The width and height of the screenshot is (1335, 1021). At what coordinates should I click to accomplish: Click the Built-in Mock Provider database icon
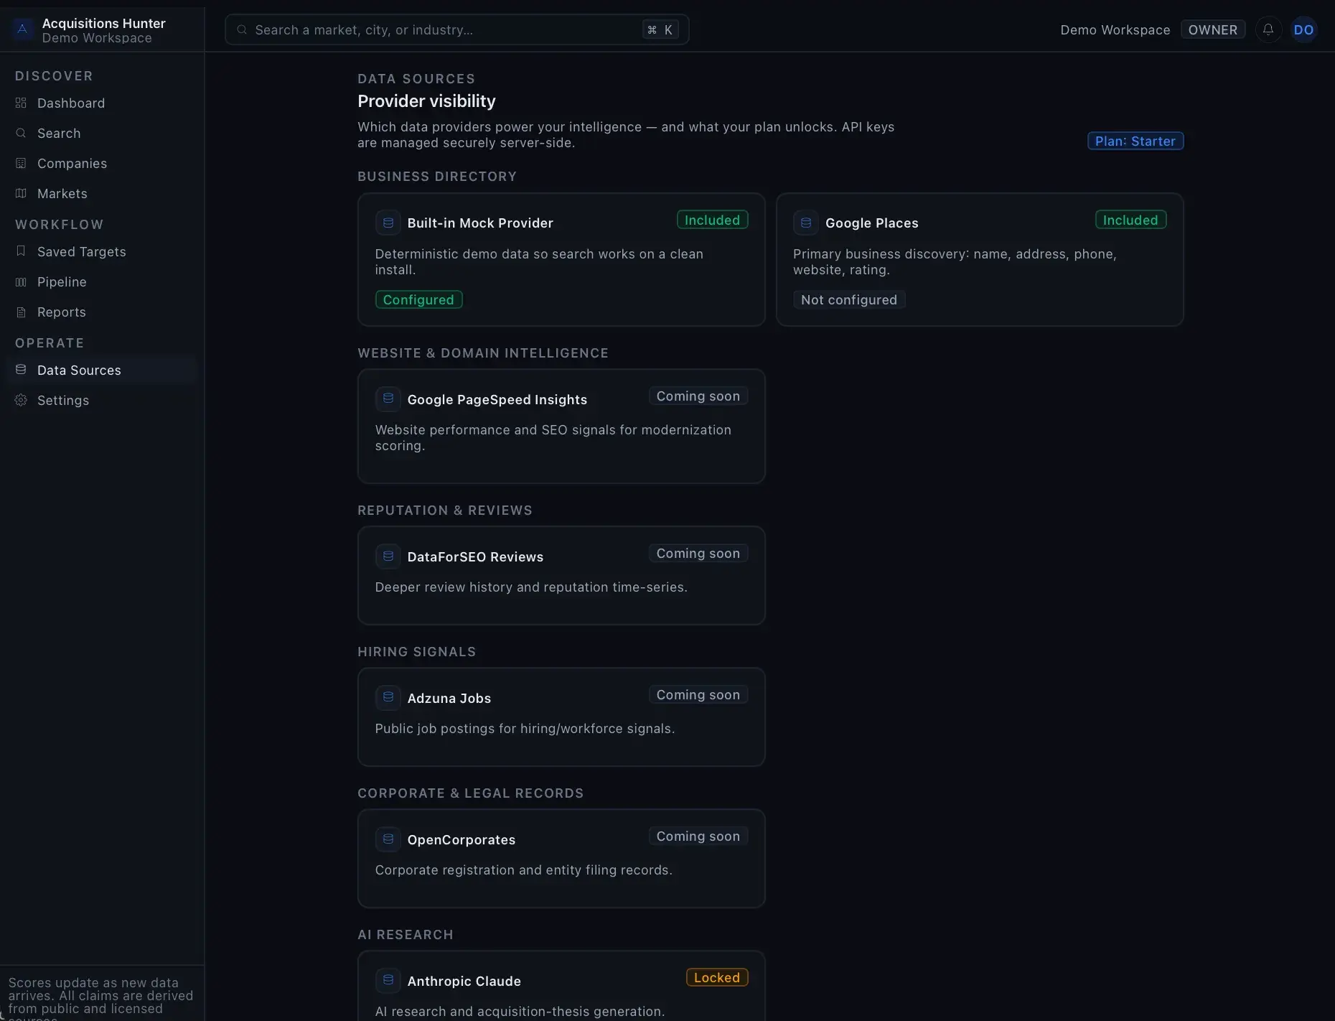(388, 223)
